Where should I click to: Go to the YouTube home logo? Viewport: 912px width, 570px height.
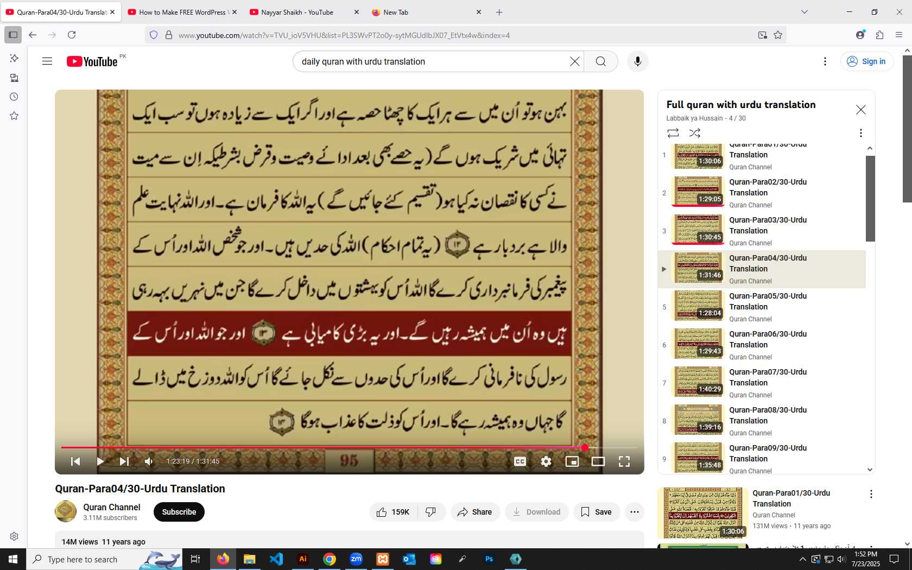[x=92, y=61]
